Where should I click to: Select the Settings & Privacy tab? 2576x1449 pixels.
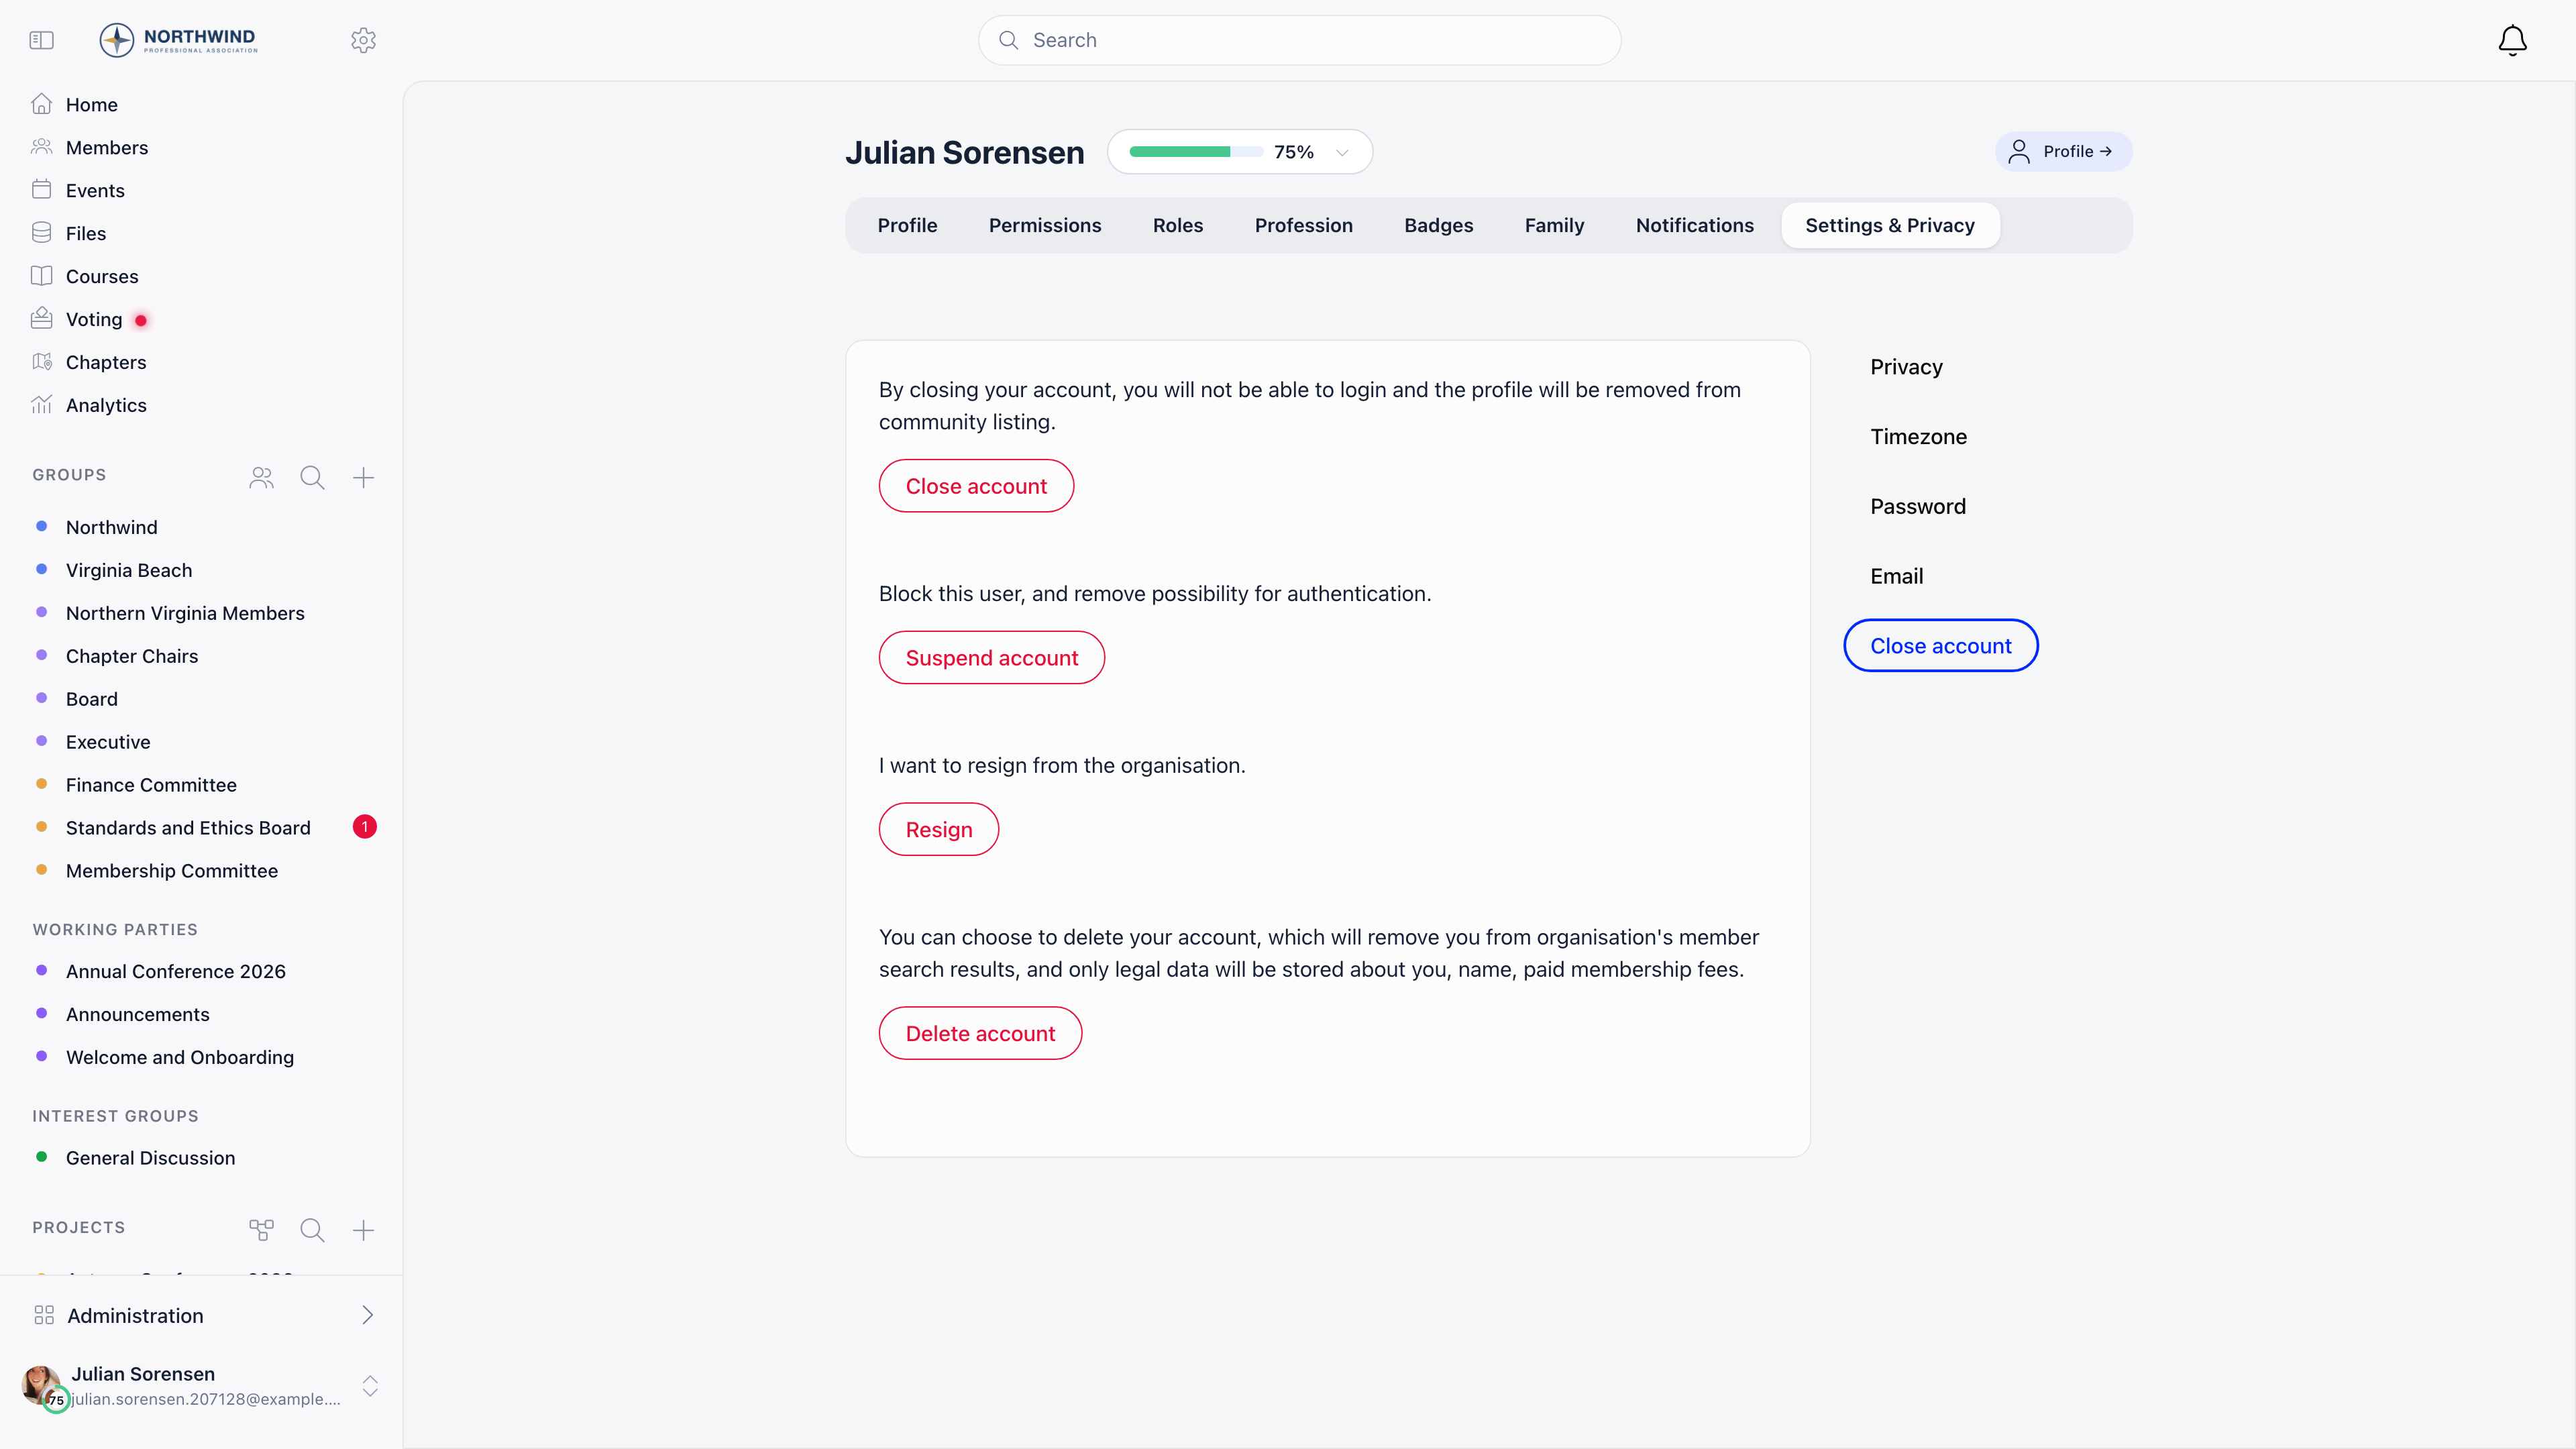pos(1890,225)
